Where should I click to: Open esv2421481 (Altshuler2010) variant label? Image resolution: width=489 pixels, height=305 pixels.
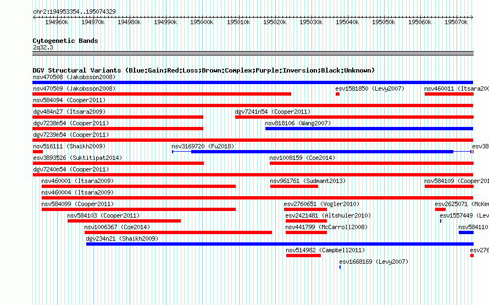[x=328, y=215]
